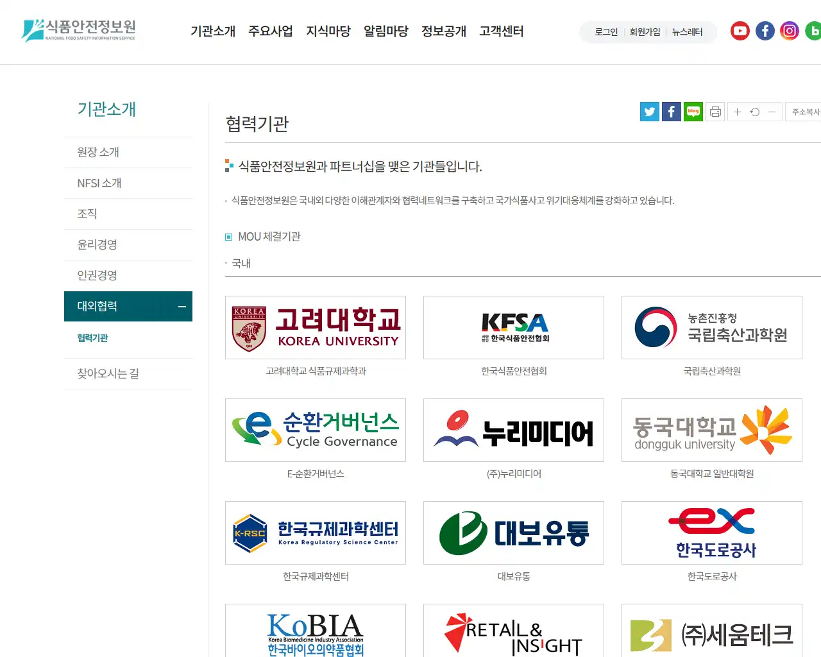
Task: Select 협력기관 submenu item
Action: point(92,338)
